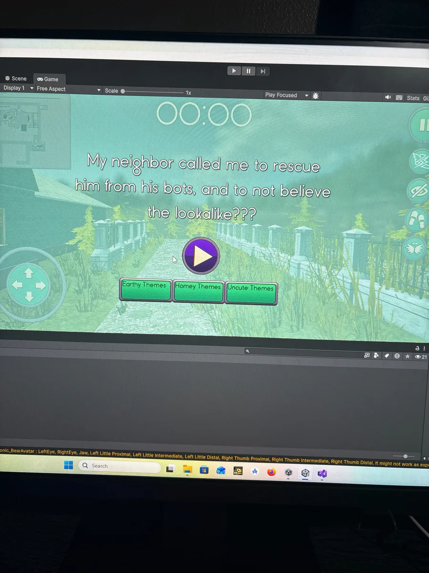Open Visual Studio from the taskbar
Image resolution: width=429 pixels, height=573 pixels.
click(x=322, y=474)
